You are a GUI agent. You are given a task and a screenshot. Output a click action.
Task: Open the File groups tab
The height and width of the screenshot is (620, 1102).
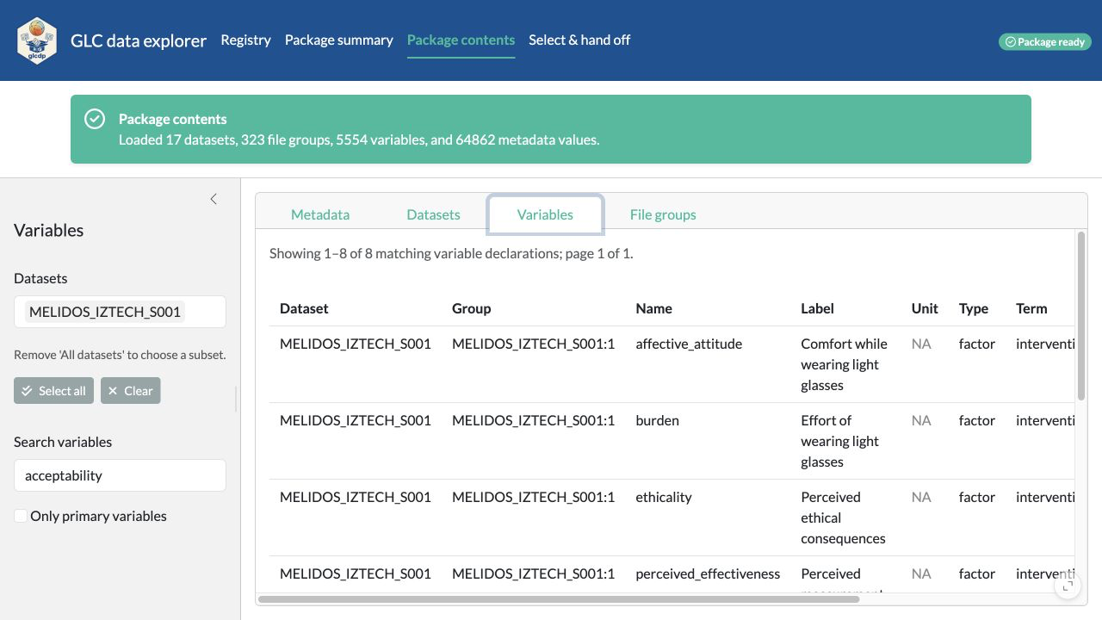click(663, 214)
